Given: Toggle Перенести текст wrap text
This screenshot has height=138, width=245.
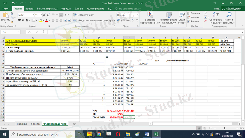Looking at the screenshot, I should coord(83,15).
